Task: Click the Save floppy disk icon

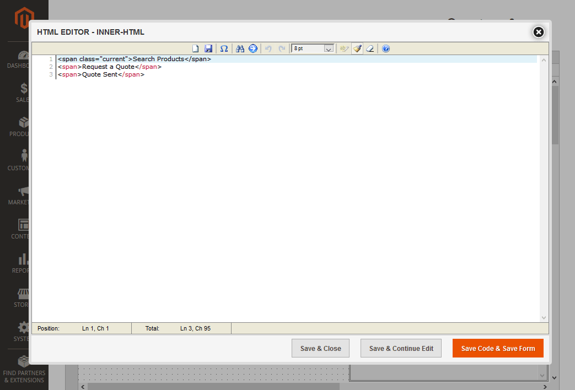Action: [208, 48]
